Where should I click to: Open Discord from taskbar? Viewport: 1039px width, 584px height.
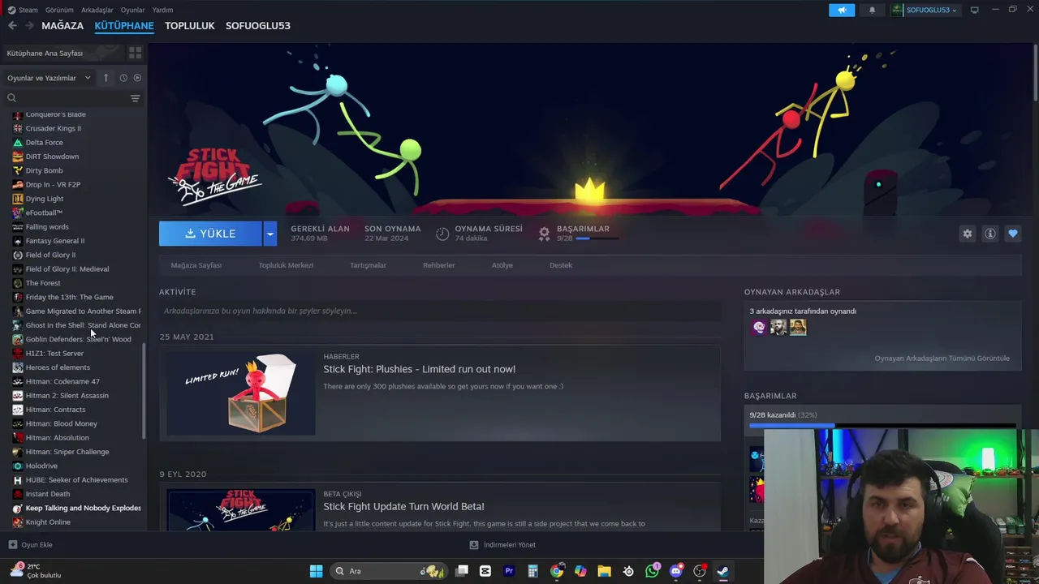[x=676, y=571]
